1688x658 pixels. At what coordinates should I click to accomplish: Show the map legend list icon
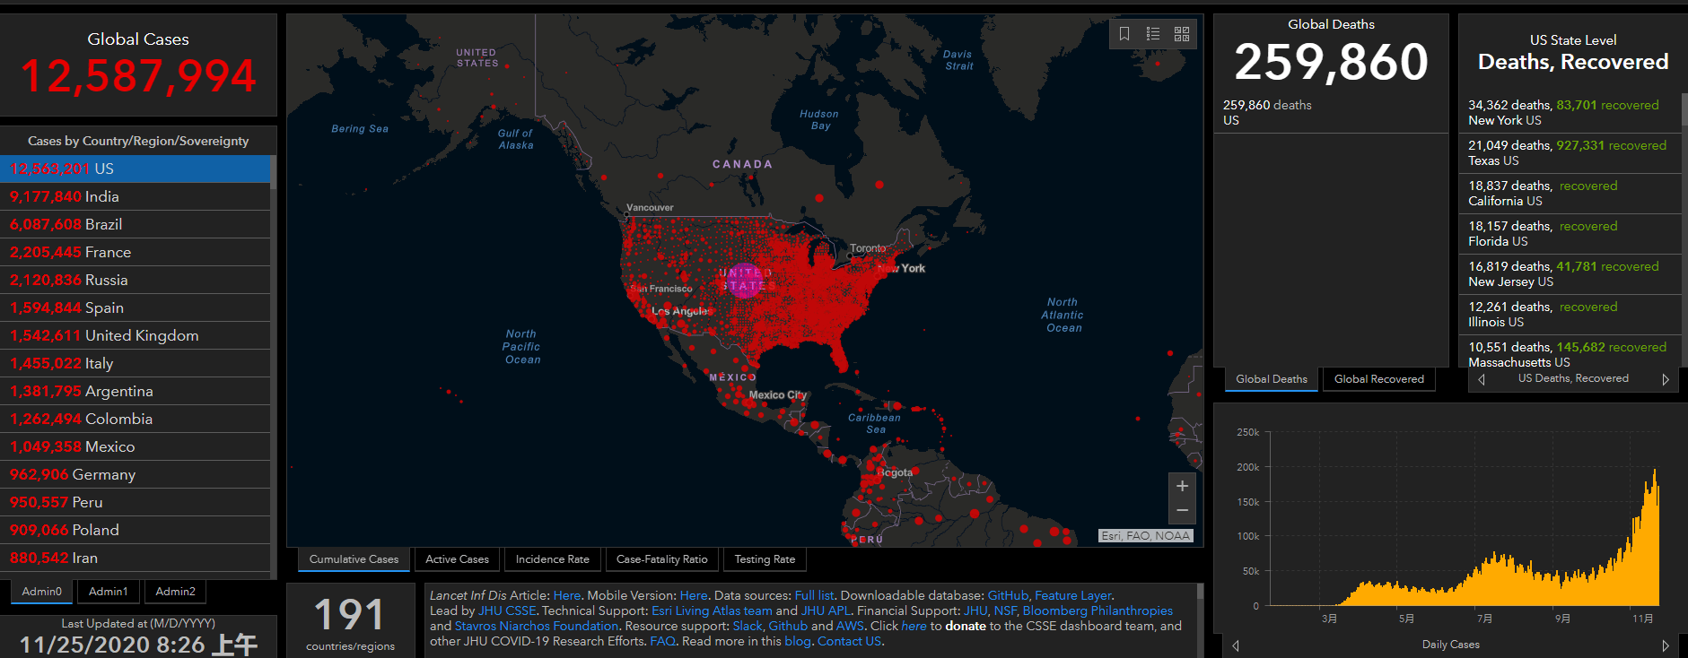point(1153,34)
